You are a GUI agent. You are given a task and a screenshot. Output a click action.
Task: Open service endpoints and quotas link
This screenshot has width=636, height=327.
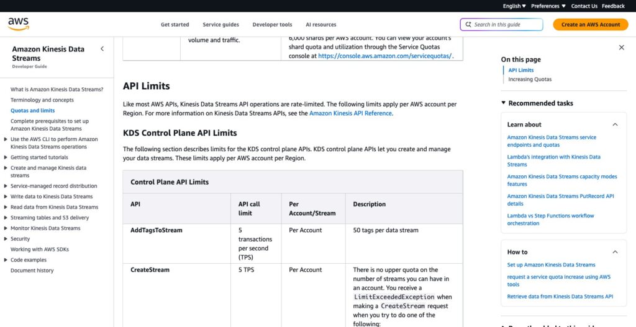pyautogui.click(x=552, y=141)
